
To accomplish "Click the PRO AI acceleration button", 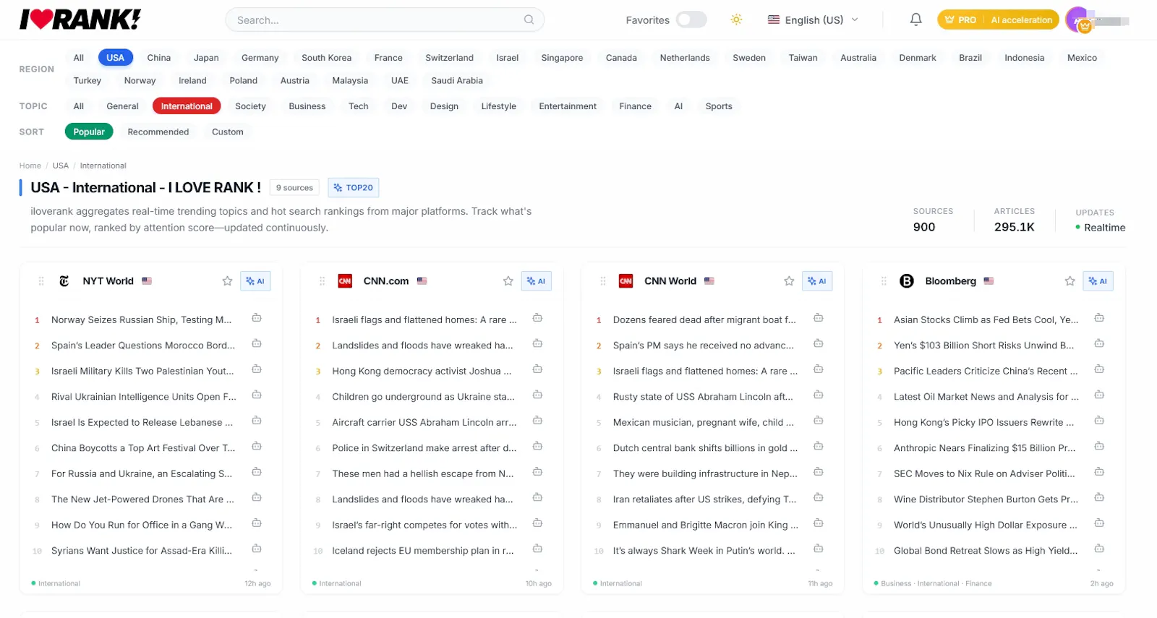I will point(998,20).
